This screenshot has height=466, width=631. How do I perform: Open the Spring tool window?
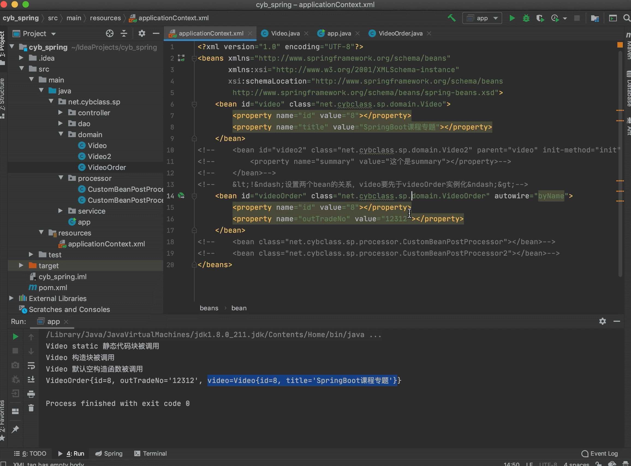[x=109, y=453]
